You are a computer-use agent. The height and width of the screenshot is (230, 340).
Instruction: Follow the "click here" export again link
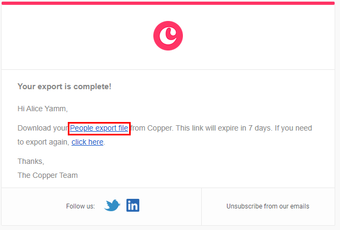87,142
